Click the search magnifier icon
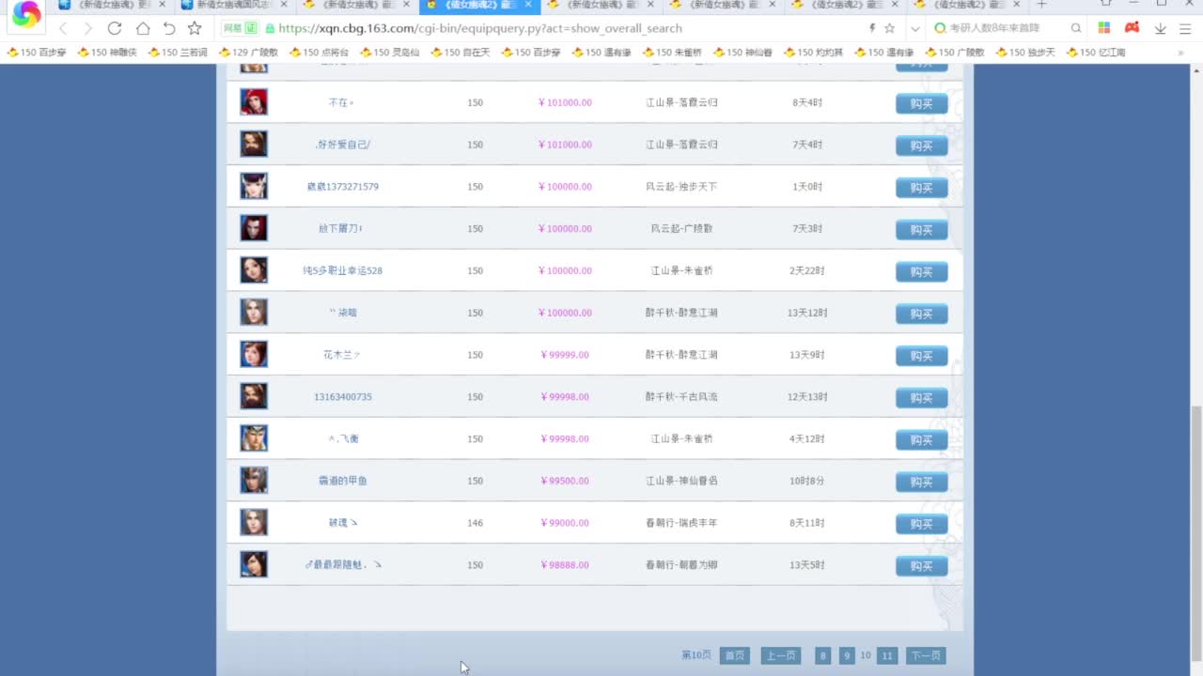This screenshot has width=1203, height=676. (1076, 28)
